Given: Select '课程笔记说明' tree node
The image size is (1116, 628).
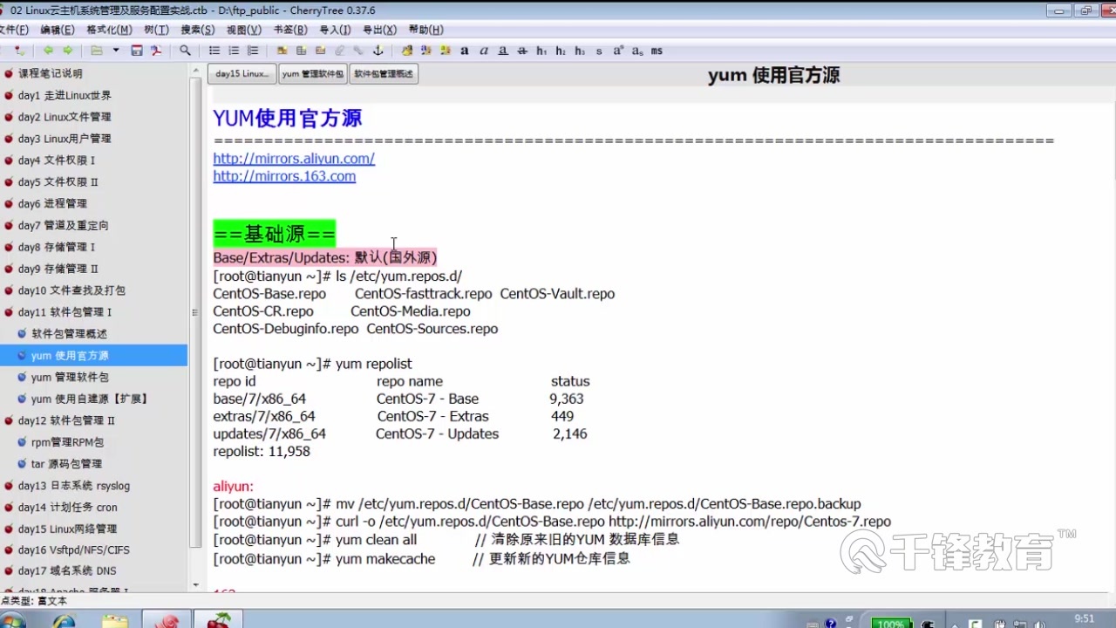Looking at the screenshot, I should [x=51, y=73].
